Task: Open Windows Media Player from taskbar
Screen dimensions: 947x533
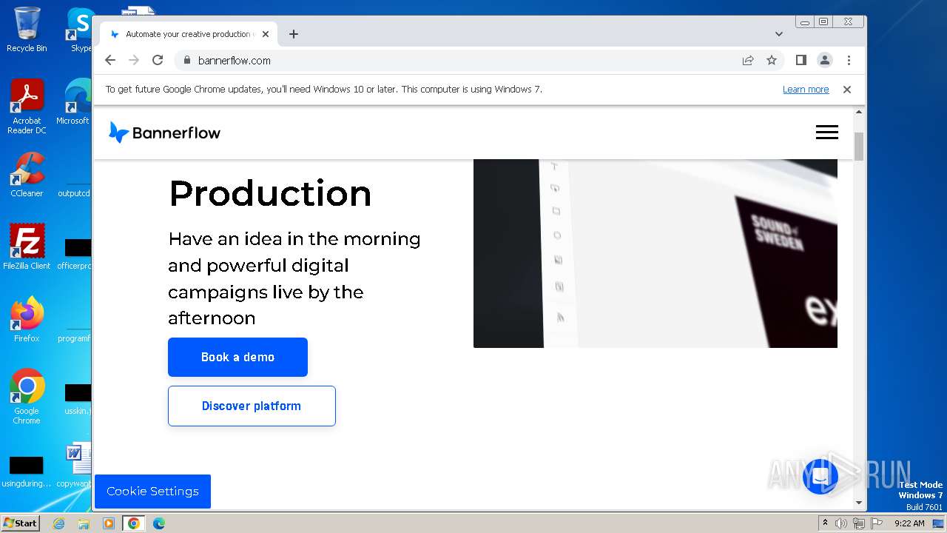Action: [109, 523]
